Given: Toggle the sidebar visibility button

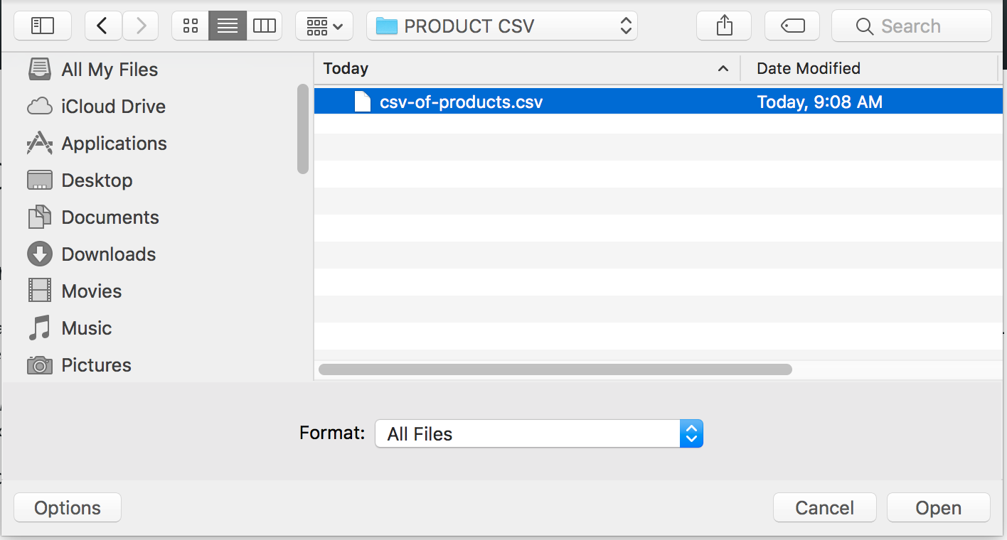Looking at the screenshot, I should [x=42, y=26].
